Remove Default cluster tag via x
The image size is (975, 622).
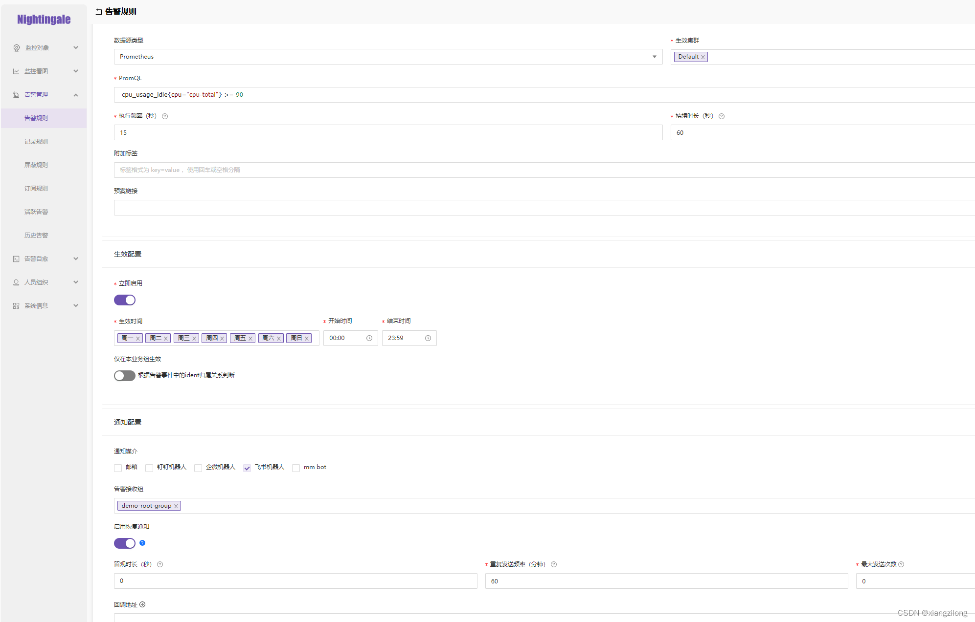tap(703, 57)
